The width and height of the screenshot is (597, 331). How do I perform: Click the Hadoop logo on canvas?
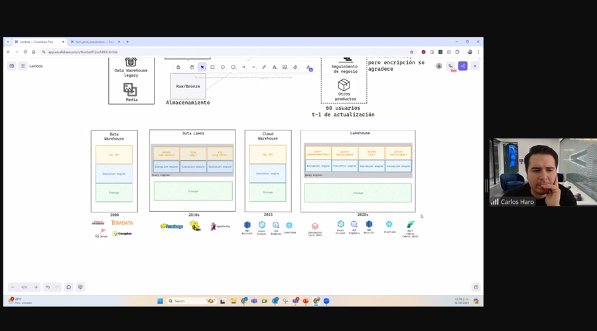(172, 226)
